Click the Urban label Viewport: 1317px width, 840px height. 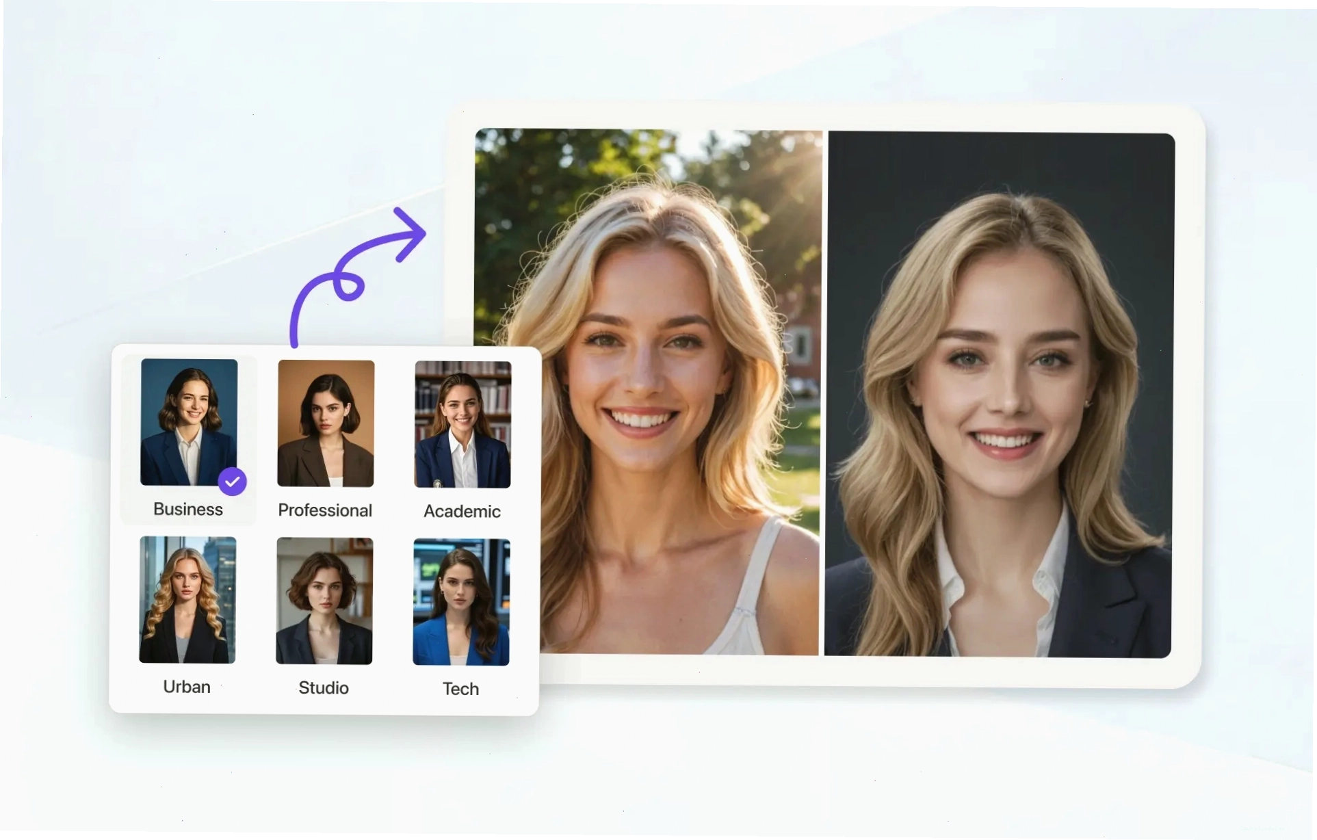pos(187,687)
